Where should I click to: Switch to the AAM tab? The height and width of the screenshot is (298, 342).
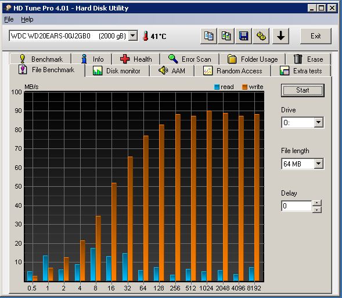point(172,71)
